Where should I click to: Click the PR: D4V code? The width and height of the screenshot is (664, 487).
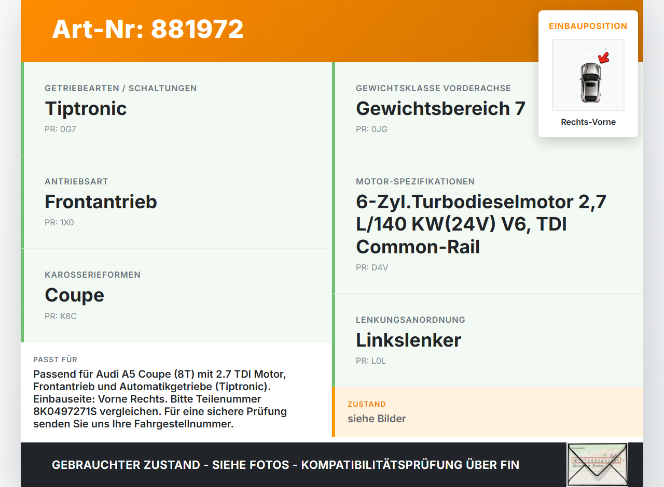coord(372,268)
